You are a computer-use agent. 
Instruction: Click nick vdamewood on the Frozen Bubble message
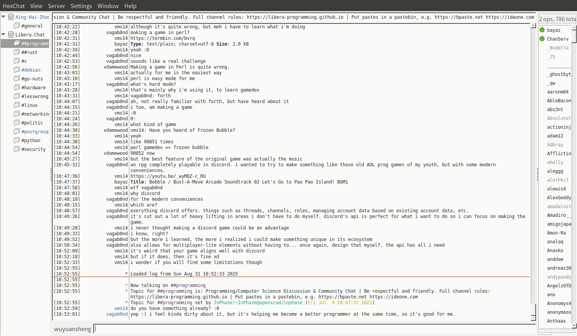click(x=115, y=130)
